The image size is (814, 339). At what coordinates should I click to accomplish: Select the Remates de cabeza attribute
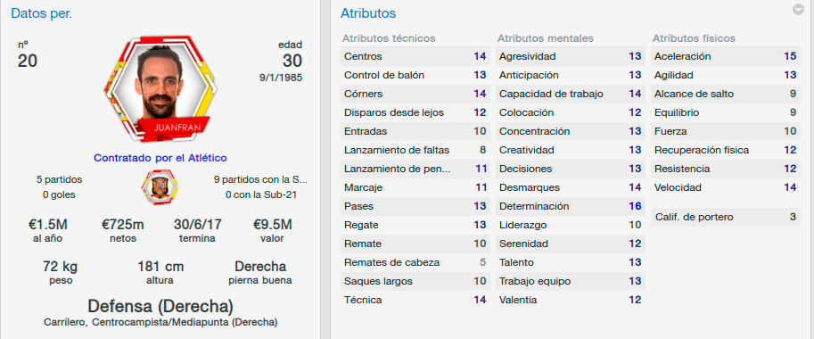[x=415, y=262]
